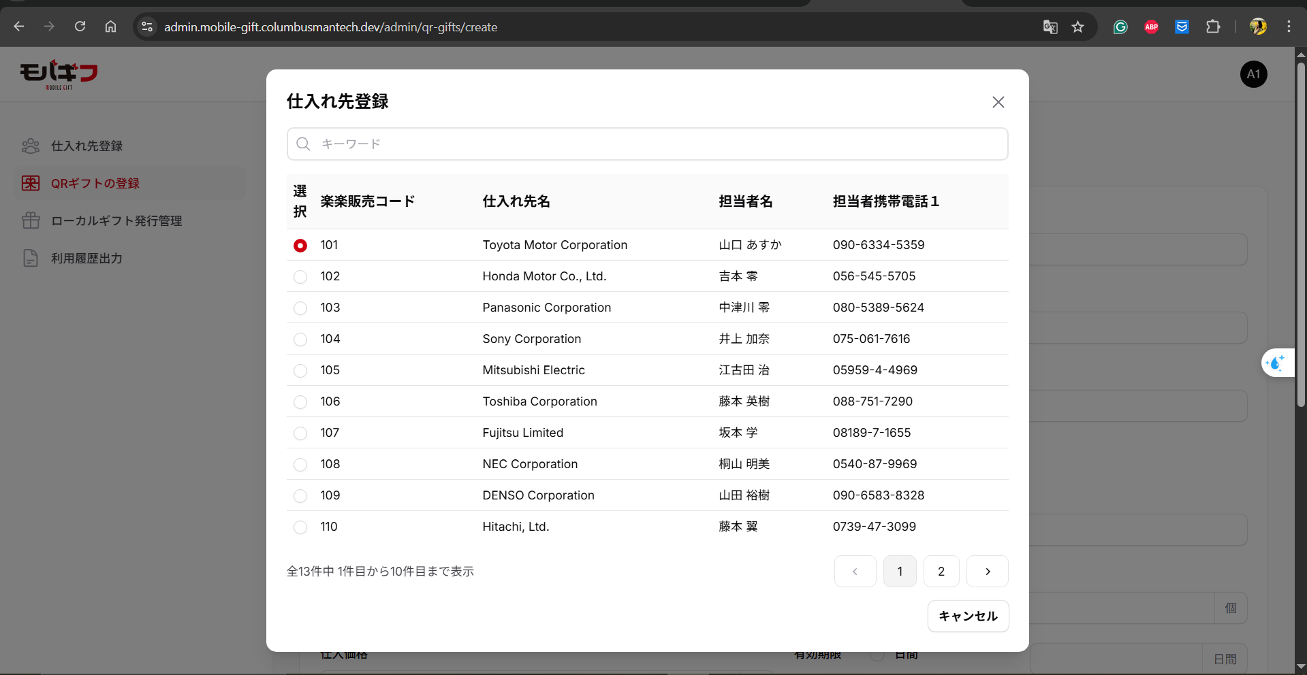This screenshot has height=675, width=1307.
Task: Bookmark this page with star icon
Action: [1077, 27]
